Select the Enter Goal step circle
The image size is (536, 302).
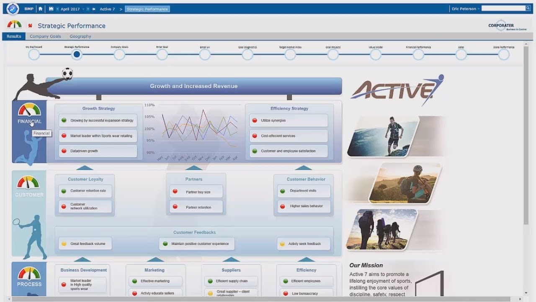[162, 55]
